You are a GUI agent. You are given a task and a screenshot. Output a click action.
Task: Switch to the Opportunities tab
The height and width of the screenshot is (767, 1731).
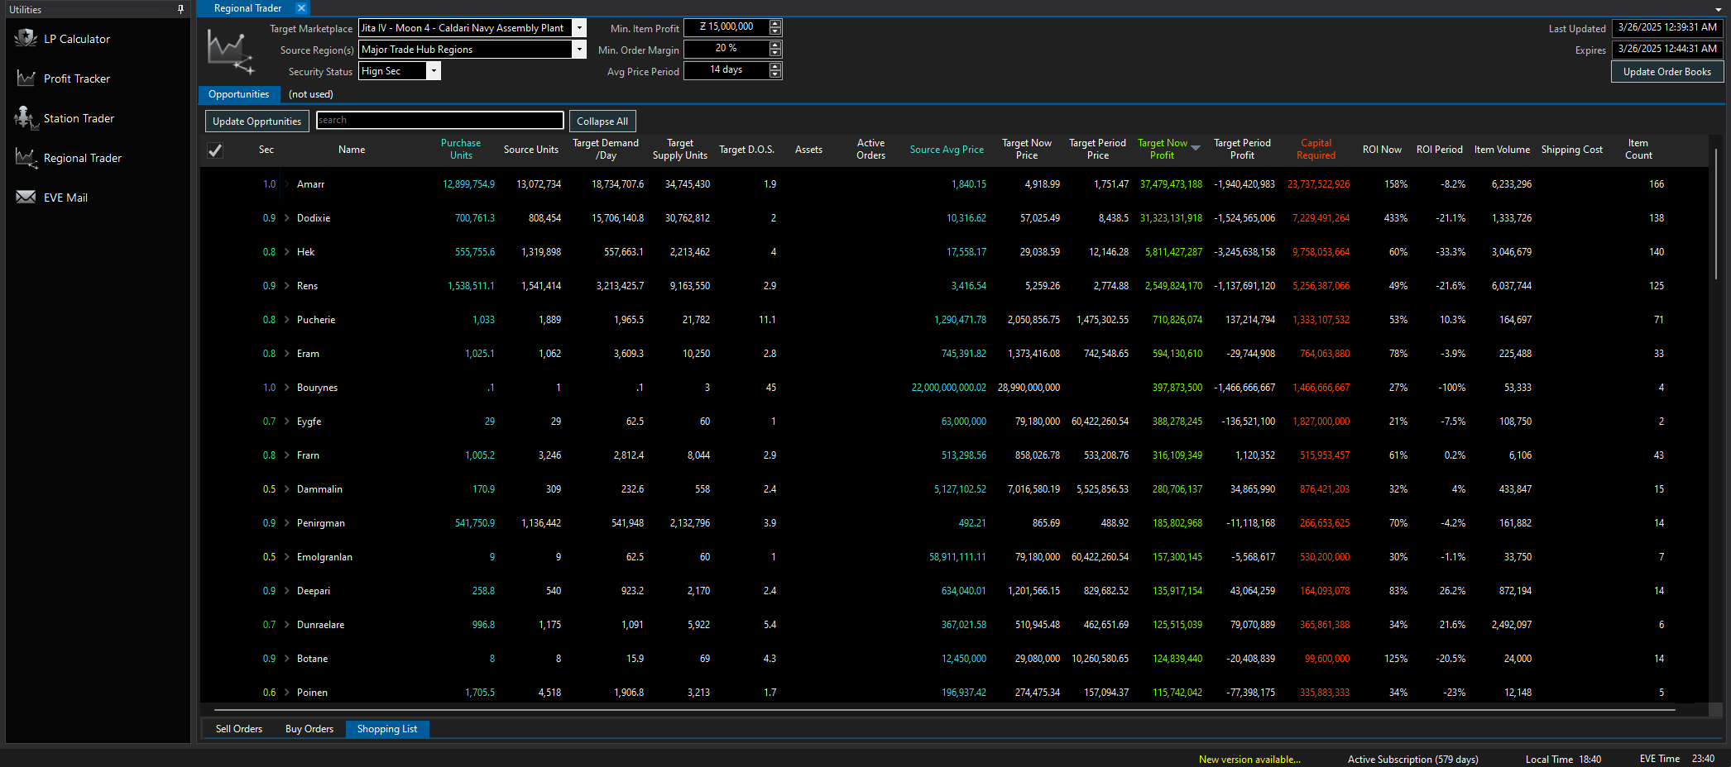[238, 94]
